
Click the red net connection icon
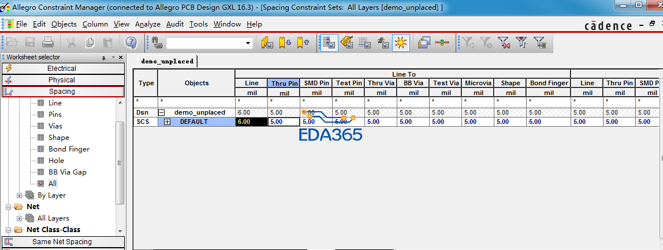pos(442,43)
